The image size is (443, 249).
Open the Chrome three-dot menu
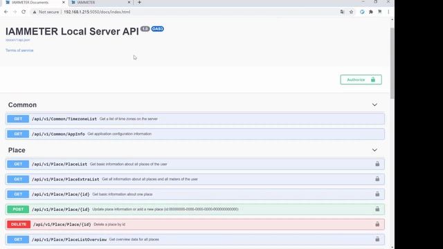[x=388, y=12]
